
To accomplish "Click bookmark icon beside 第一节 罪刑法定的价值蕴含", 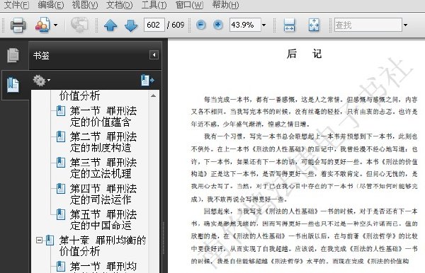I will coord(61,111).
